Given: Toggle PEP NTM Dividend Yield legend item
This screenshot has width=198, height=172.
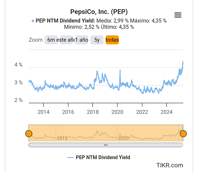Looking at the screenshot, I should coord(99,157).
